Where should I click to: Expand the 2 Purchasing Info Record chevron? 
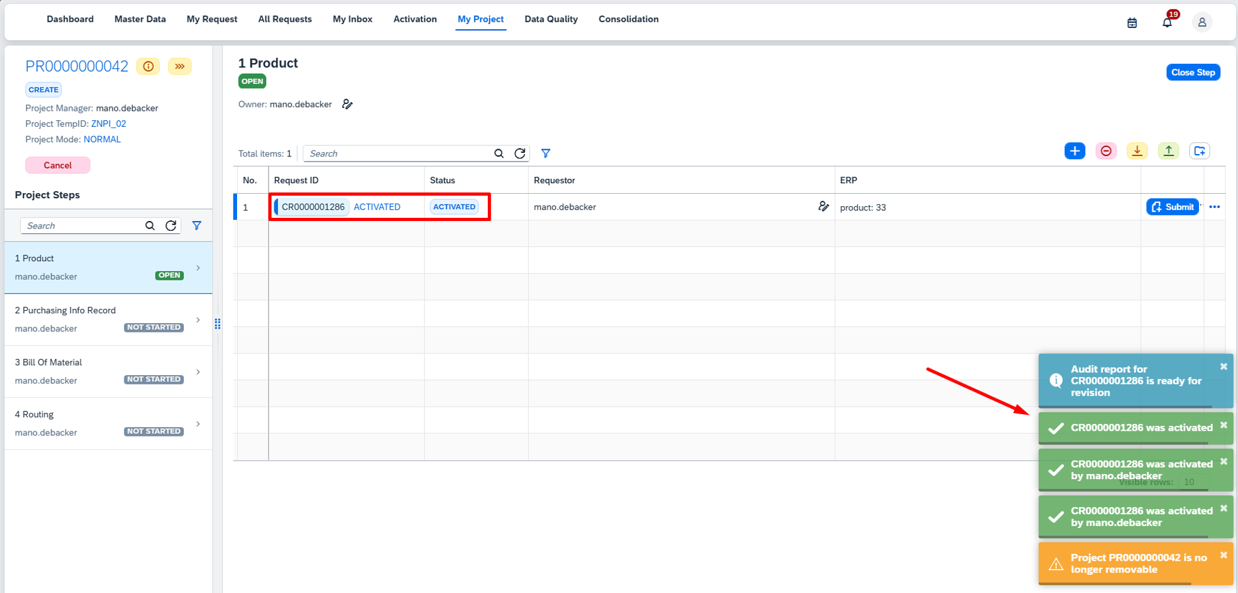pyautogui.click(x=198, y=320)
